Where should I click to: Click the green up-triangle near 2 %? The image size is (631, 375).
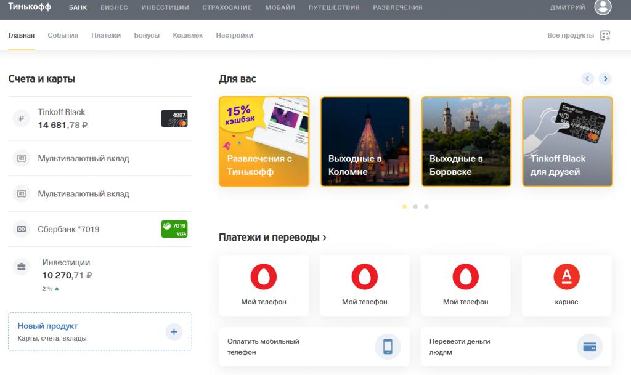57,288
